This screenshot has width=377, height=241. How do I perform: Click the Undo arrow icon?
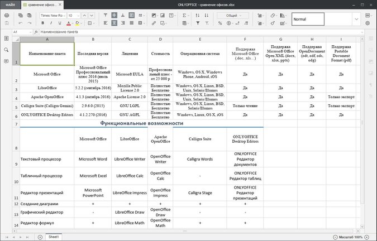[21, 23]
